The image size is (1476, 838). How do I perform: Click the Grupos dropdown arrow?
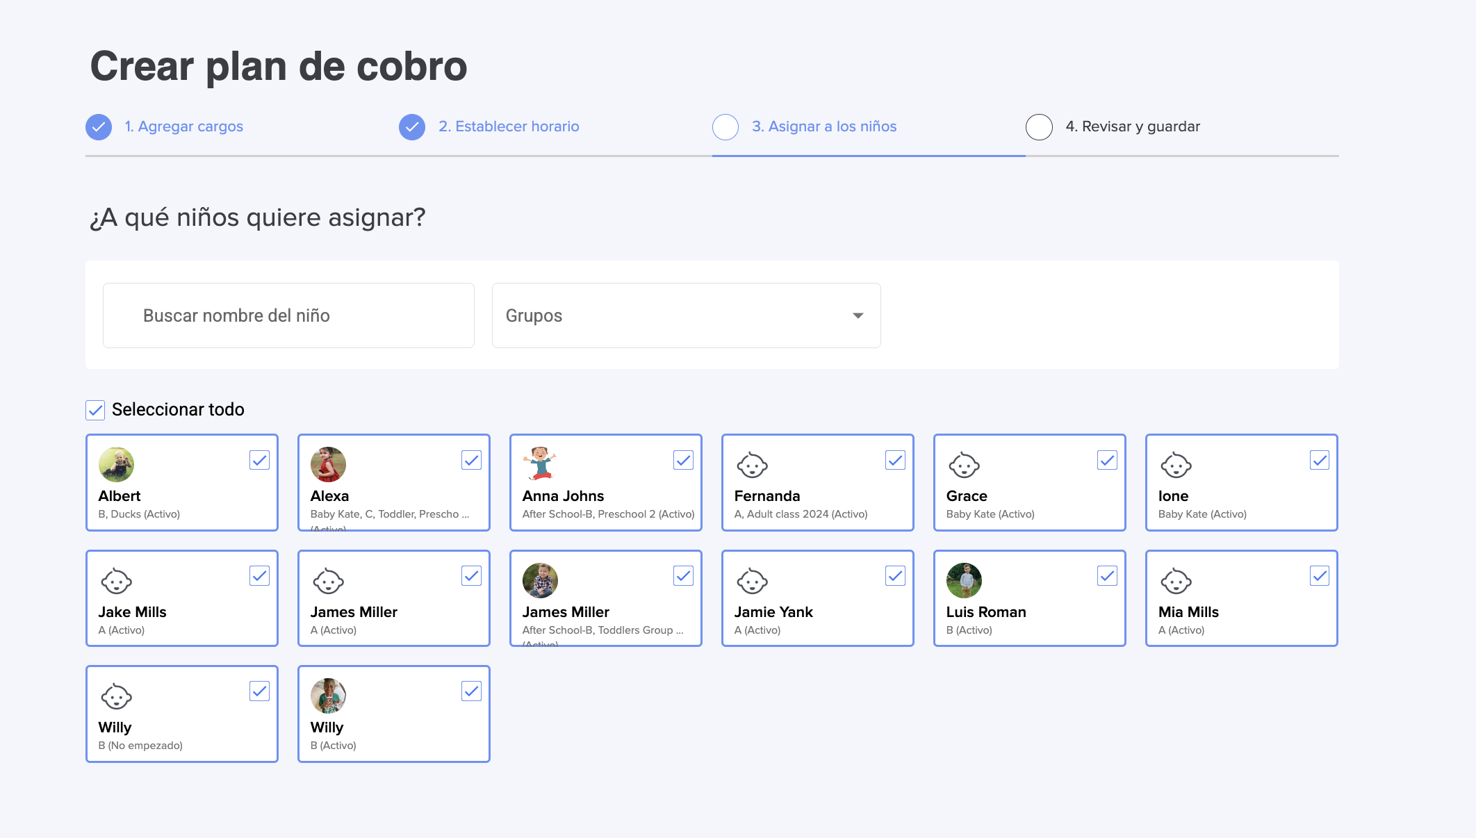click(x=858, y=315)
